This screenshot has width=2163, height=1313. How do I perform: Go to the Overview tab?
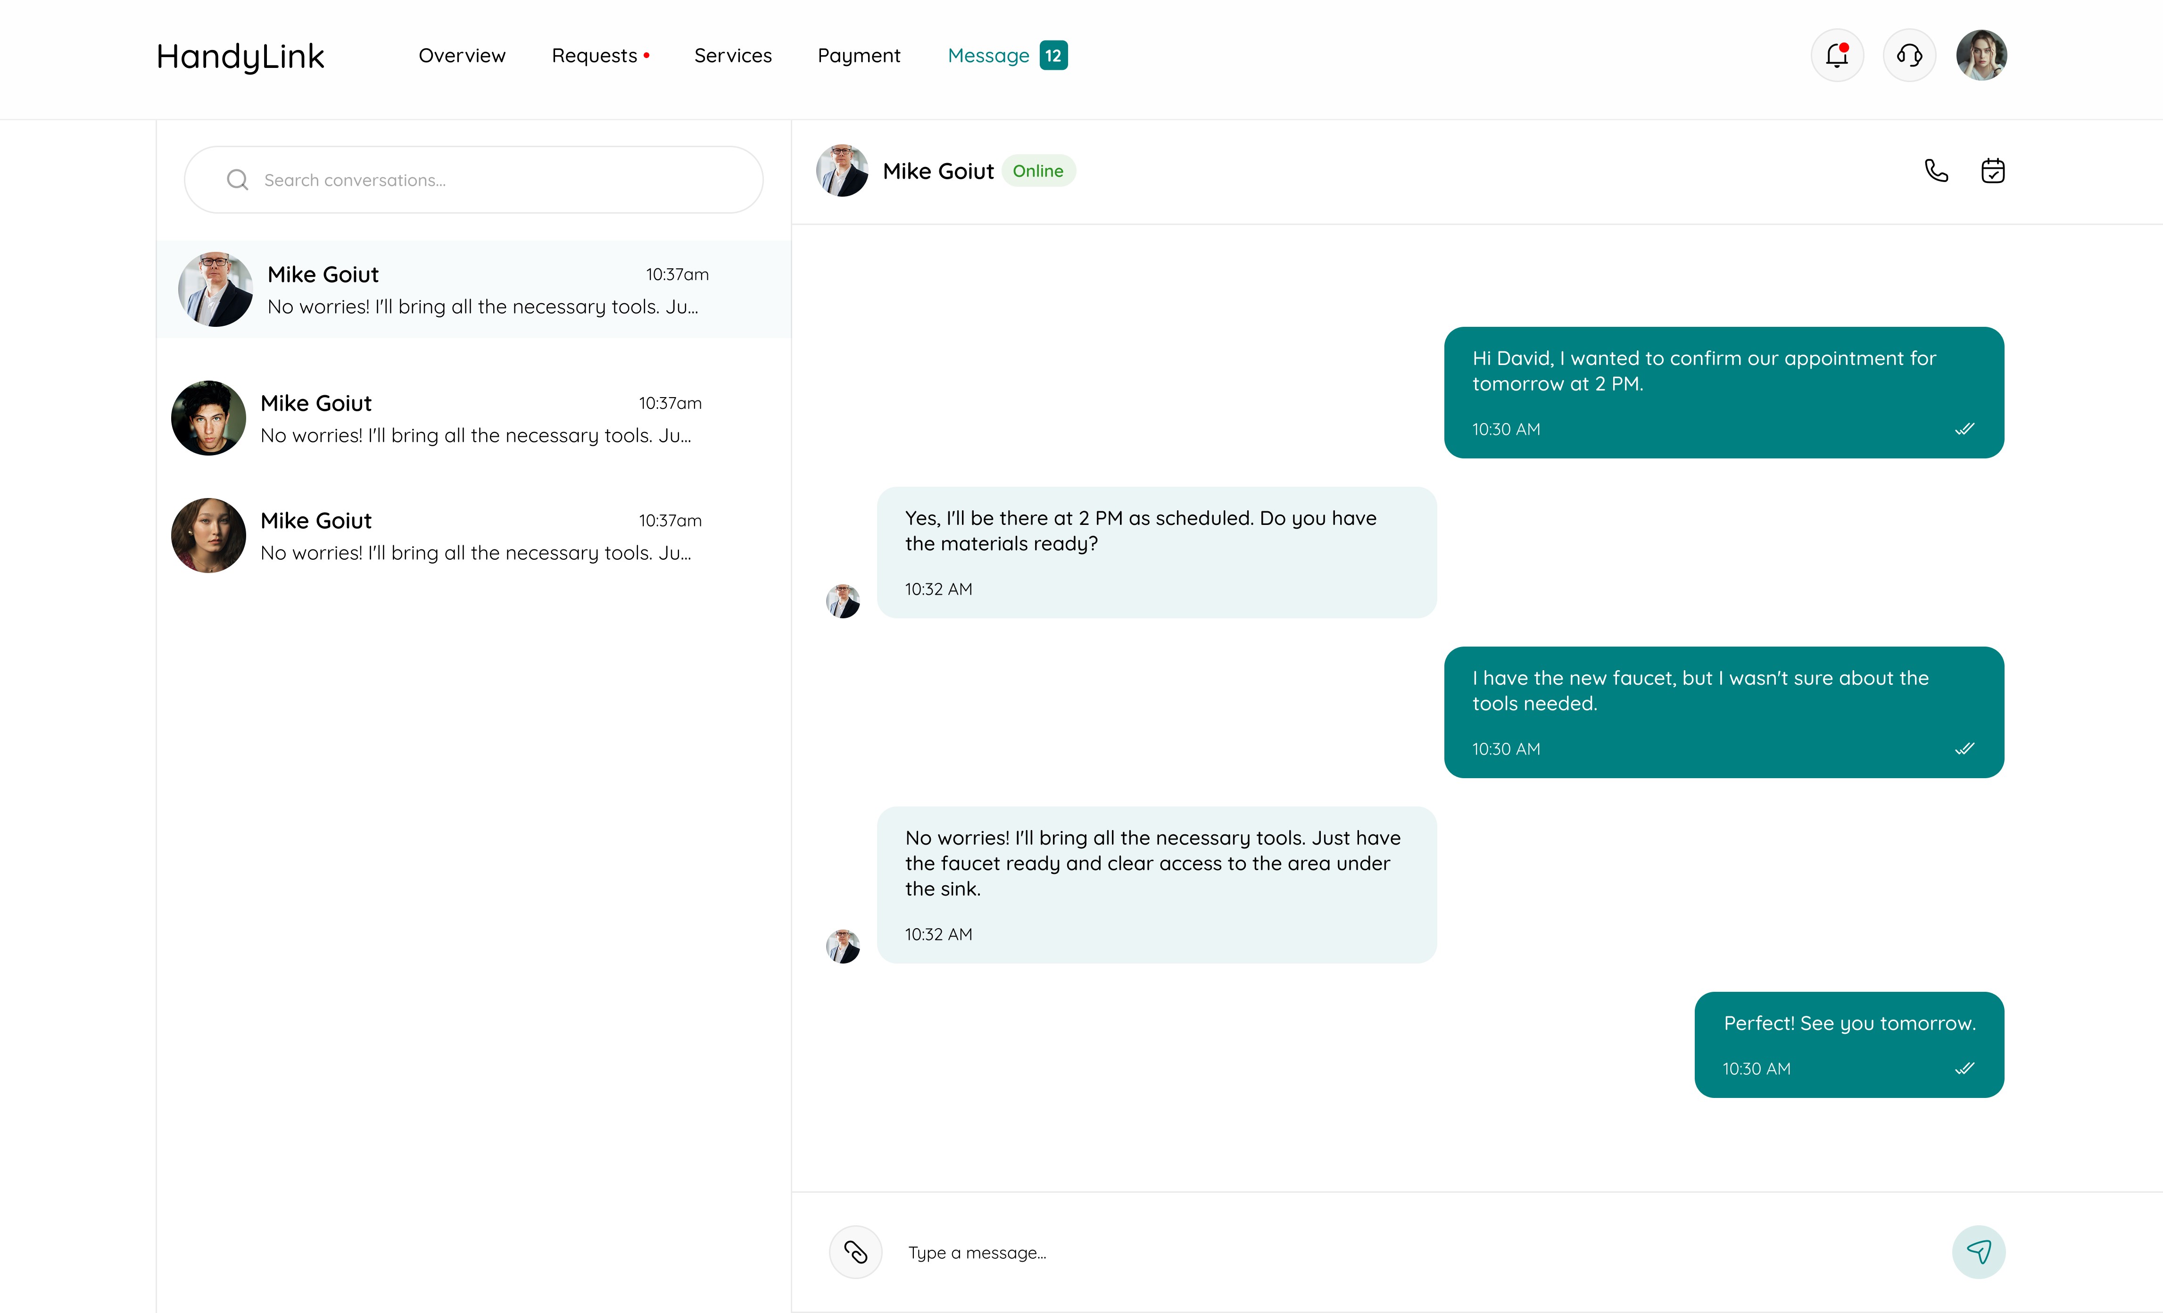[462, 55]
